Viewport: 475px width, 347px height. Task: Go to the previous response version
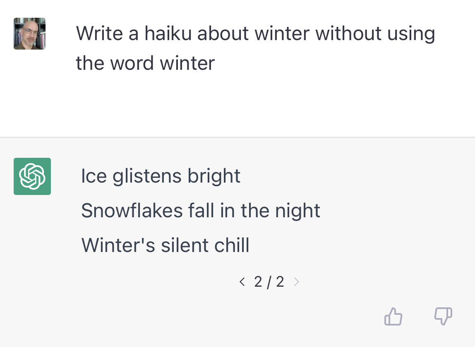click(242, 282)
